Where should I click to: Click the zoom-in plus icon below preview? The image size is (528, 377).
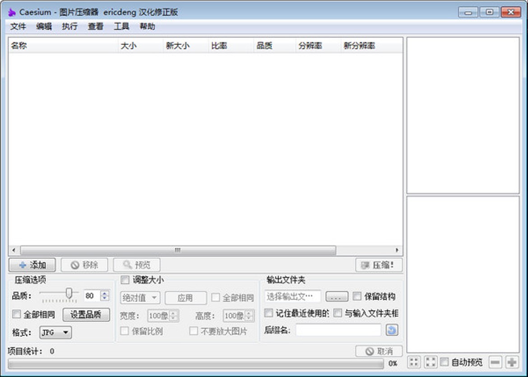[x=512, y=362]
